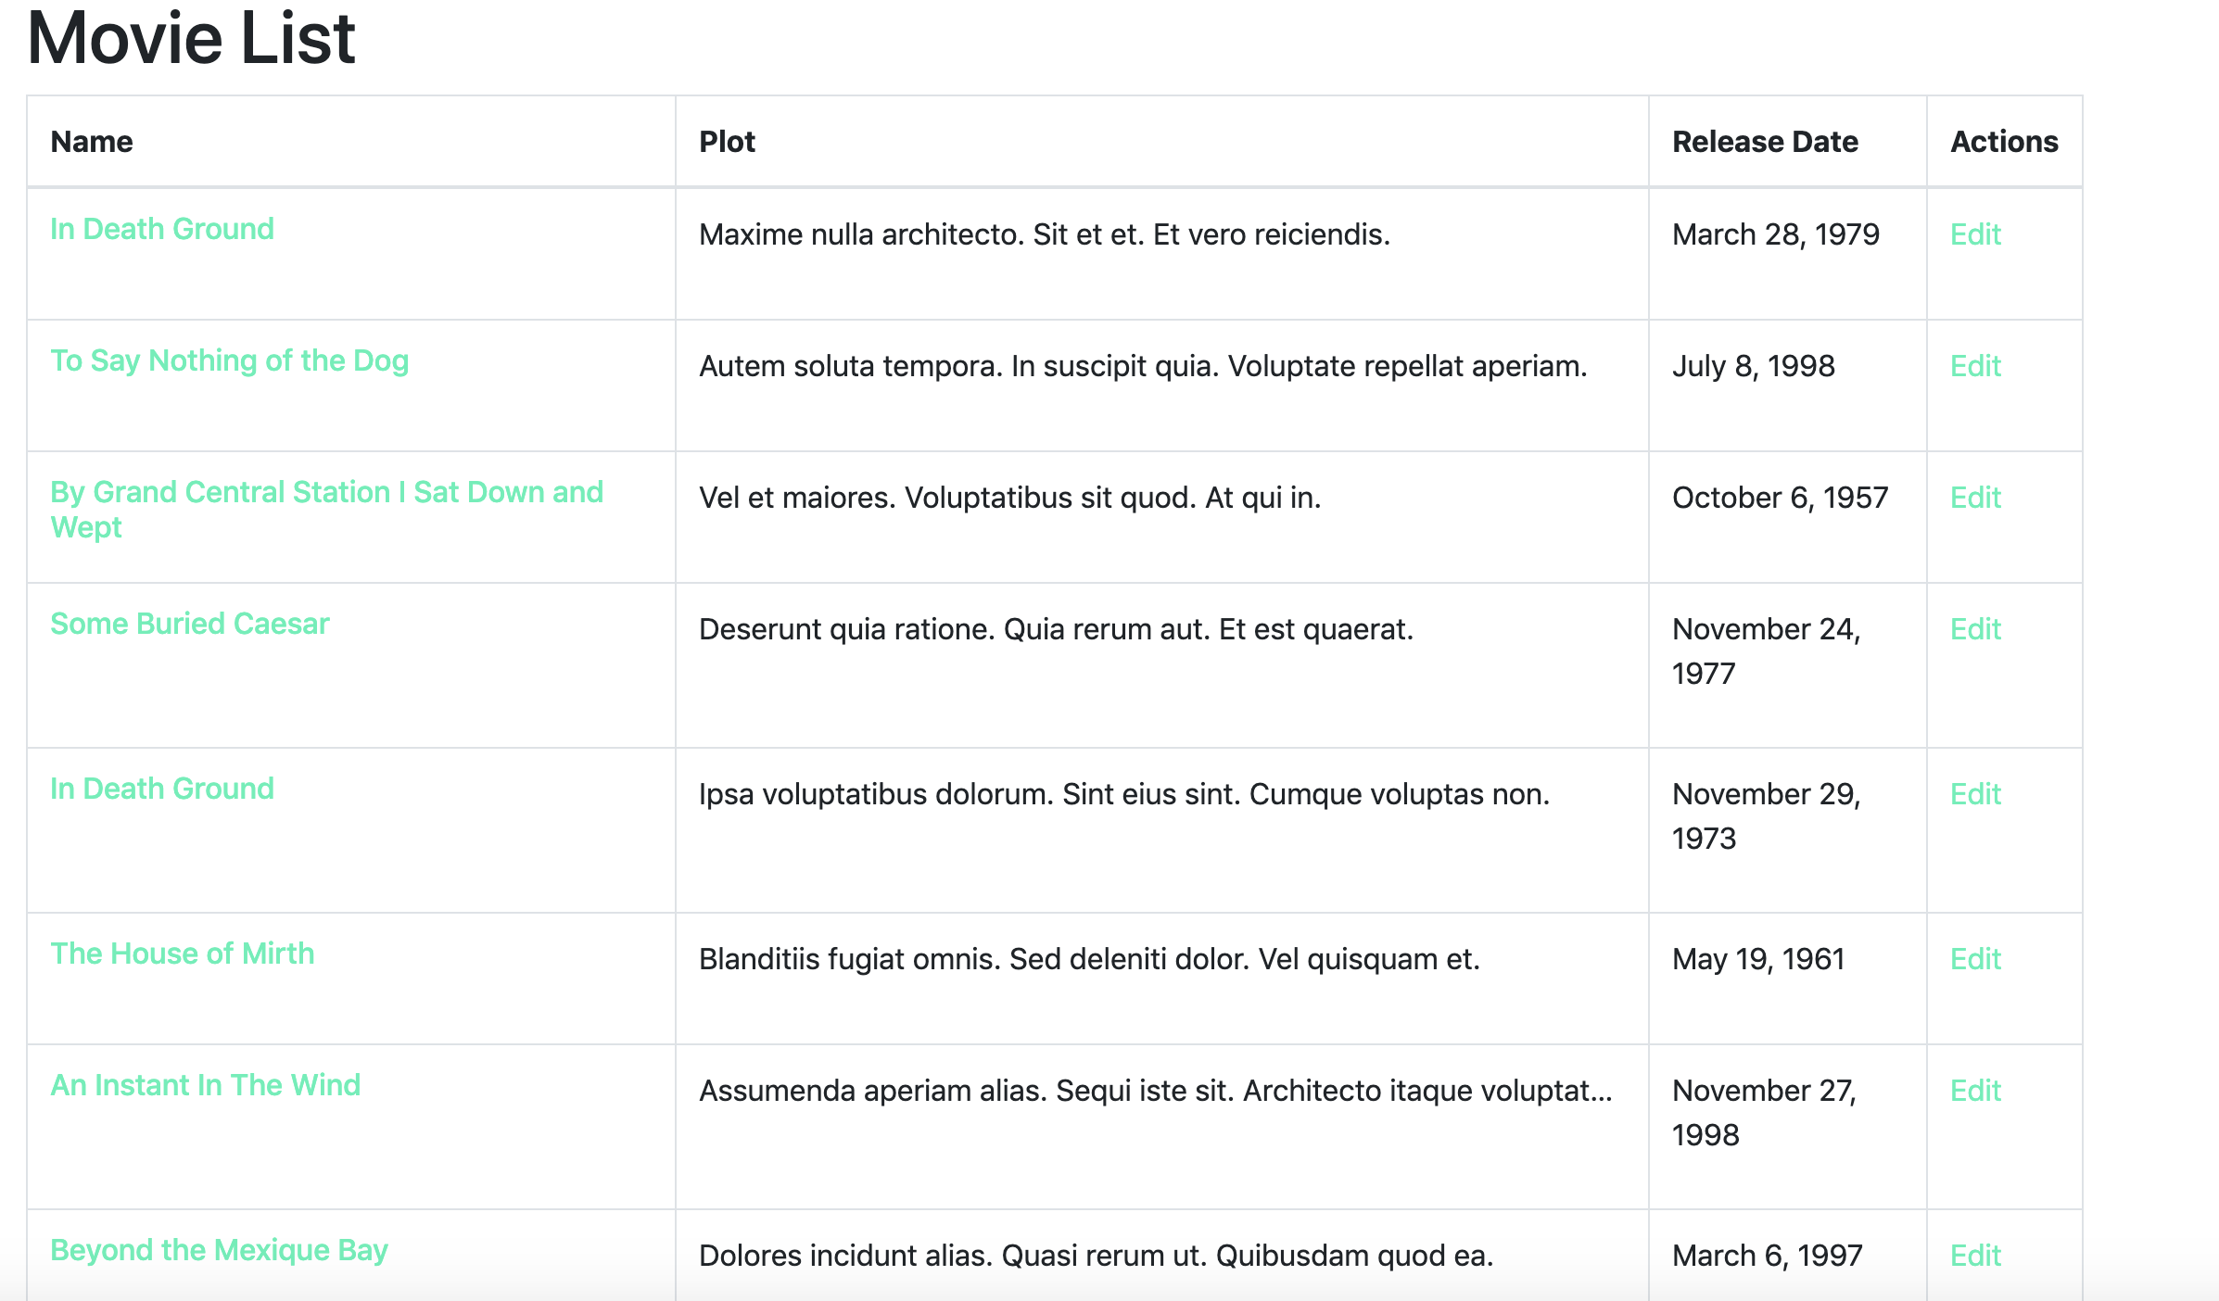Viewport: 2219px width, 1301px height.
Task: Edit An Instant In The Wind
Action: [1975, 1091]
